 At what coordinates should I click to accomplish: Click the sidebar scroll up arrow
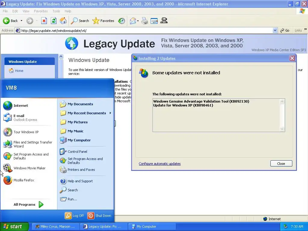click(61, 56)
